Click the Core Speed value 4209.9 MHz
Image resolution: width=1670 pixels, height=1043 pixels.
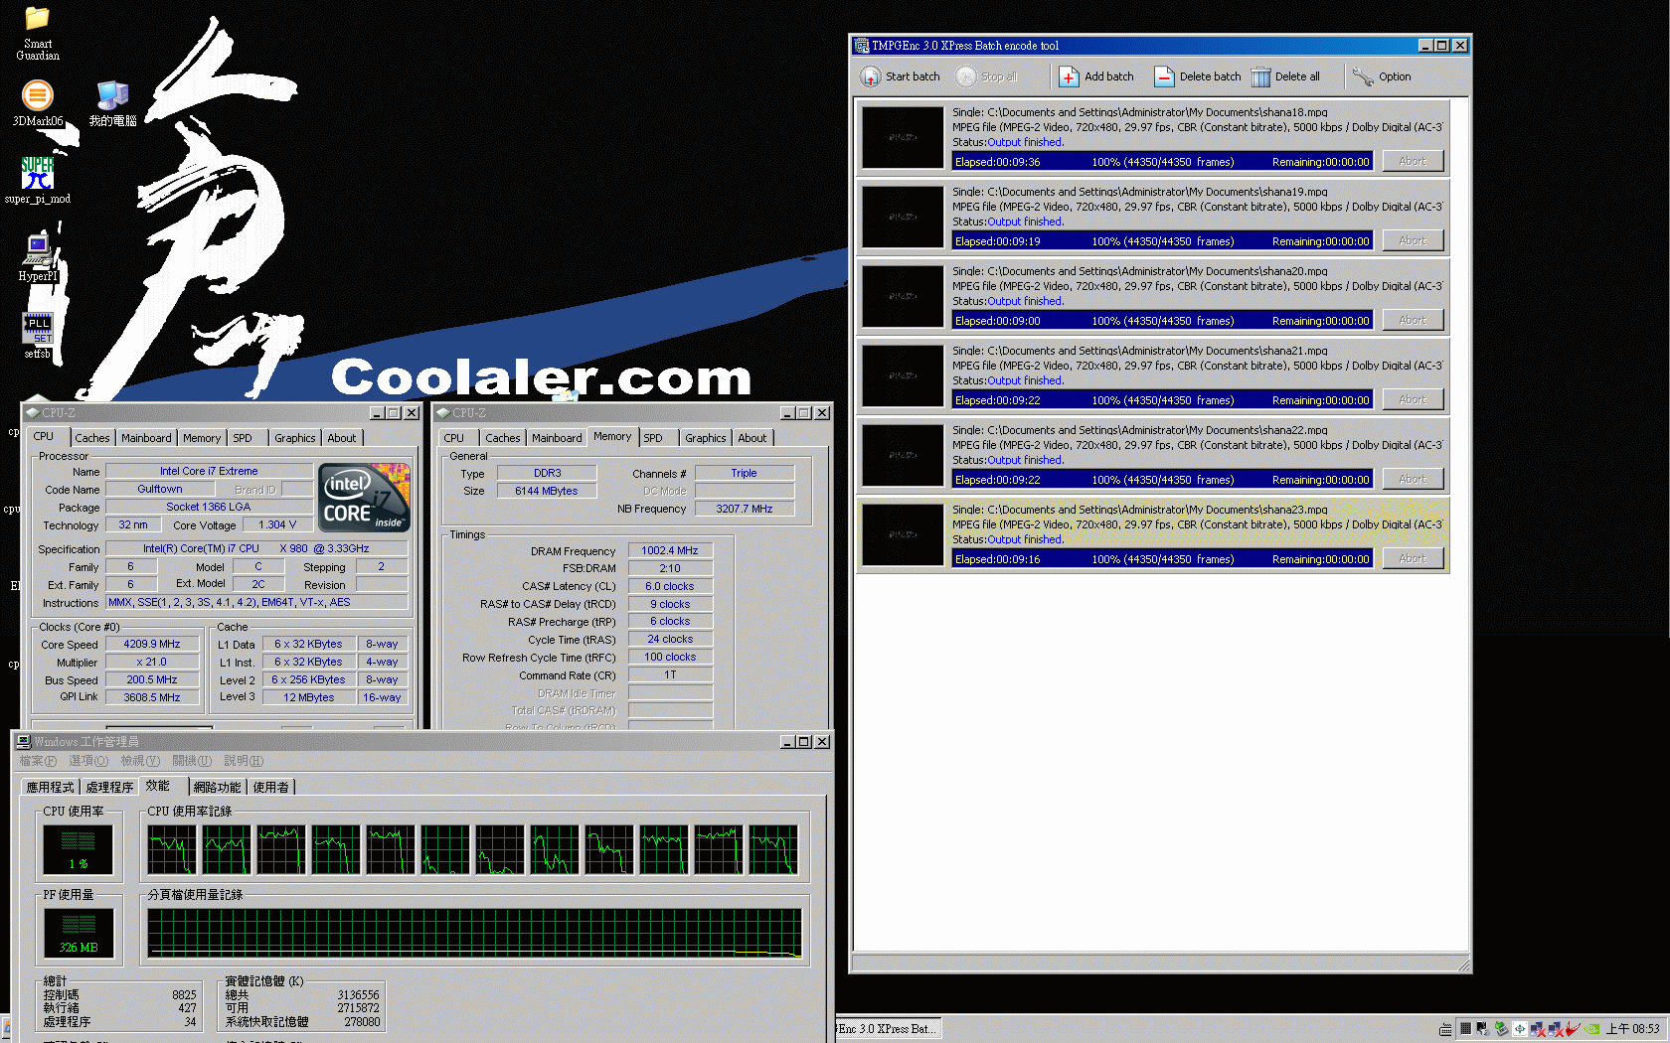[x=152, y=644]
